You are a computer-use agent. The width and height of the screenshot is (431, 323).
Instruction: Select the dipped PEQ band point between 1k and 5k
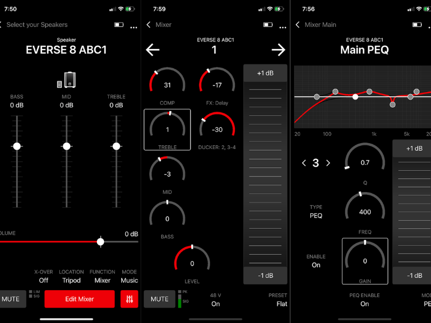(393, 104)
